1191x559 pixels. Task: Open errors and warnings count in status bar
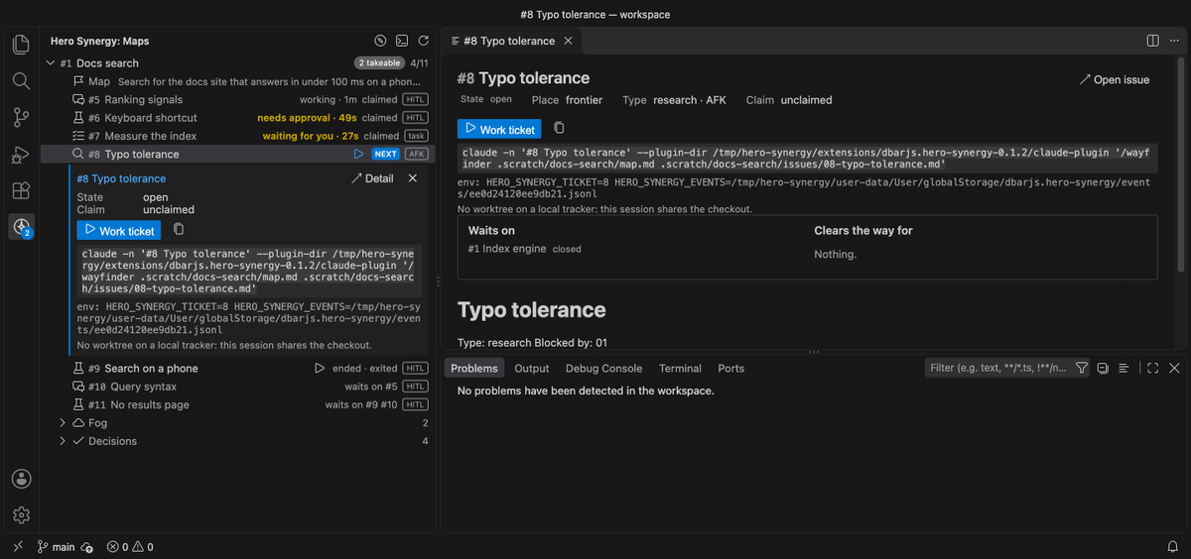(x=130, y=546)
